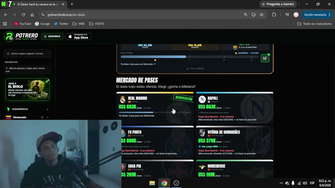Click the Seguinos X button
335x188 pixels.
[x=52, y=37]
